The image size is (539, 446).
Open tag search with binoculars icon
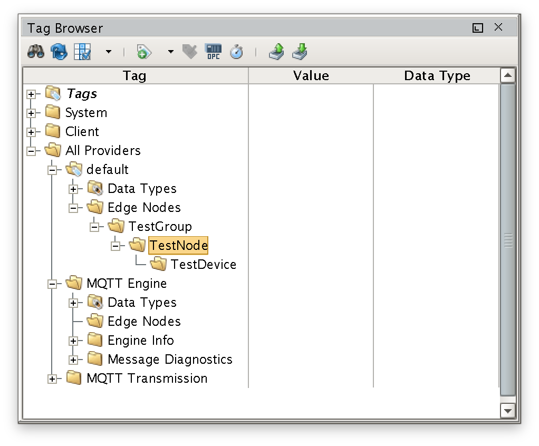click(36, 52)
